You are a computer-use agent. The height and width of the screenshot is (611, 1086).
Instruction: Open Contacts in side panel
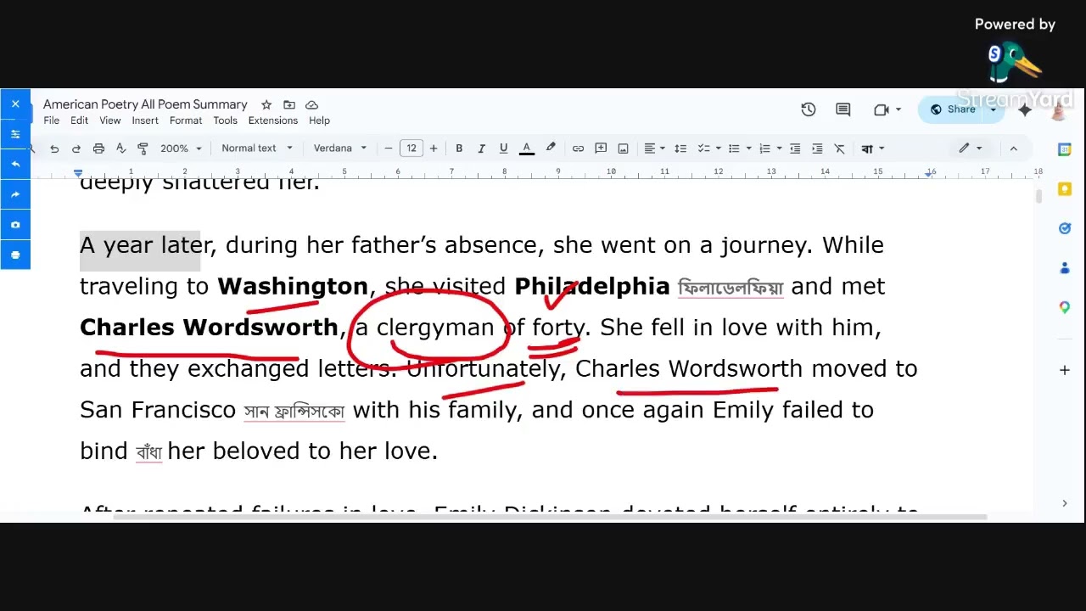[x=1065, y=268]
